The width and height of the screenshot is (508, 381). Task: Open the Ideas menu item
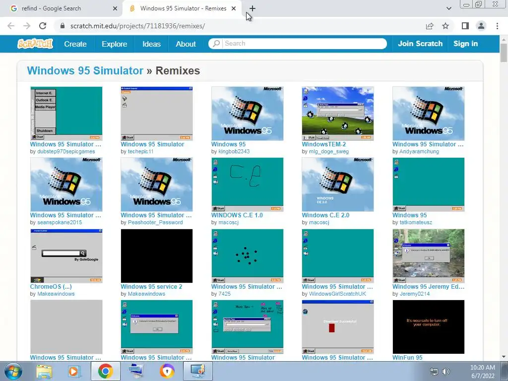152,44
